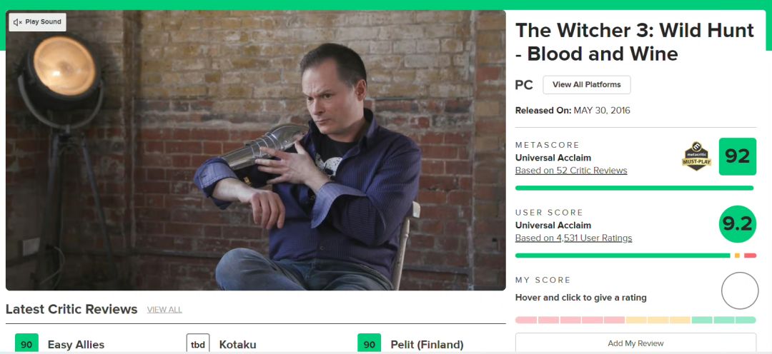
Task: Open the Easy Allies review
Action: (76, 345)
